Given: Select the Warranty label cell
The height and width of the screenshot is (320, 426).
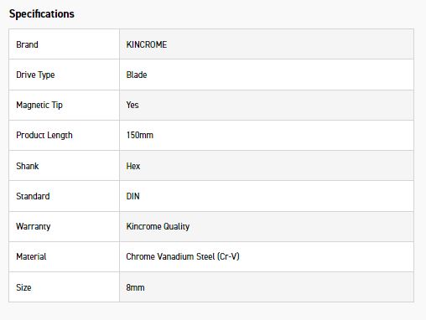Looking at the screenshot, I should coord(65,226).
